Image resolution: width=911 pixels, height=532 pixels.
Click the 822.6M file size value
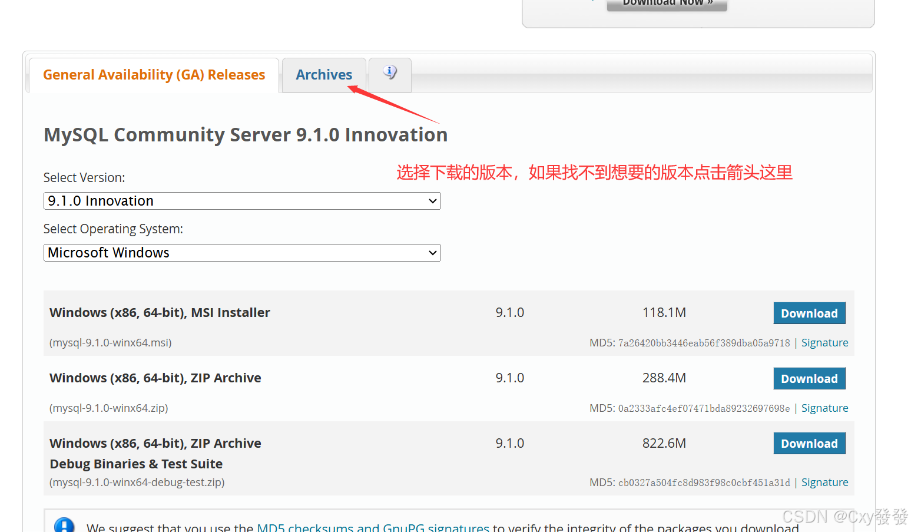pos(664,444)
